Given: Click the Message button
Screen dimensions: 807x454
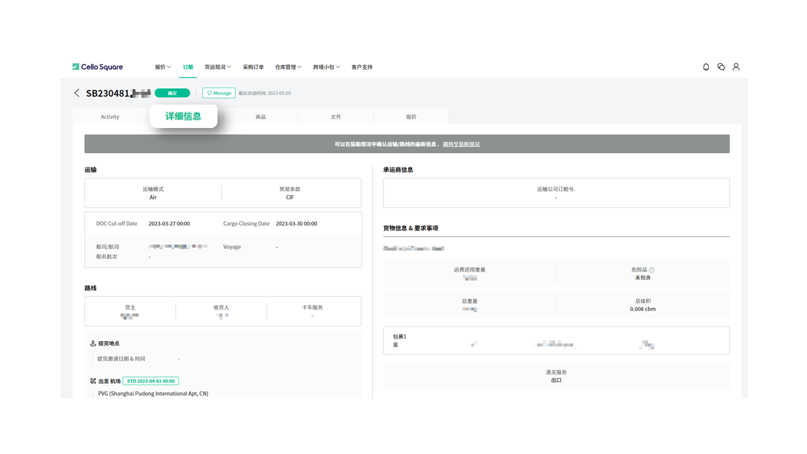Looking at the screenshot, I should [219, 93].
